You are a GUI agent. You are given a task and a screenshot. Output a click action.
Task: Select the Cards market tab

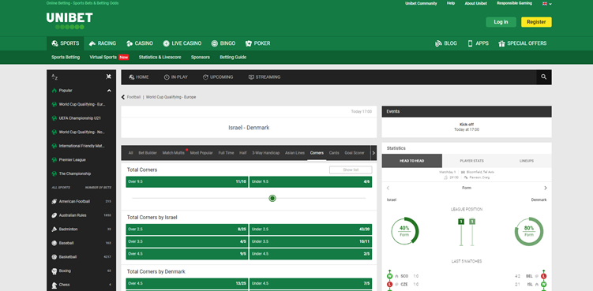(334, 153)
